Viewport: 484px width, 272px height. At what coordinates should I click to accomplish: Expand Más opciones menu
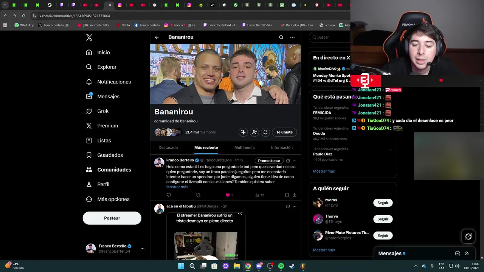coord(107,199)
